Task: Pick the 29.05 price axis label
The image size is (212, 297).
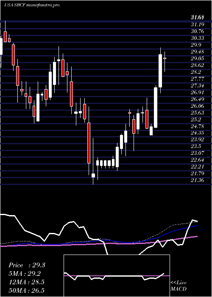Action: pyautogui.click(x=198, y=59)
